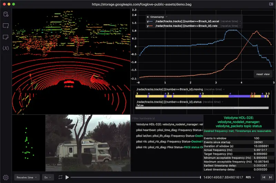Open receive time dropdown for .accel series
Screen dimensions: 276x183
pos(230,21)
